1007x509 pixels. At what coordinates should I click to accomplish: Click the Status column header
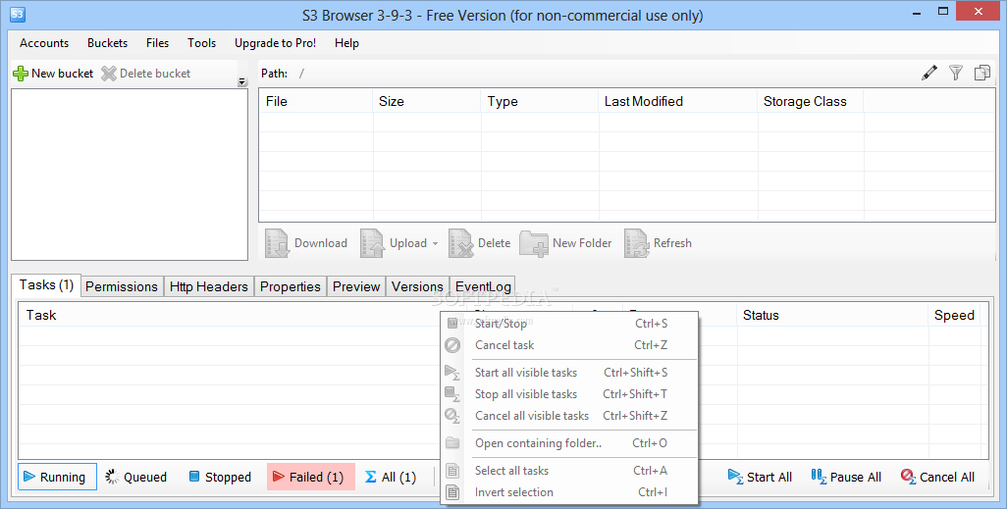point(832,315)
